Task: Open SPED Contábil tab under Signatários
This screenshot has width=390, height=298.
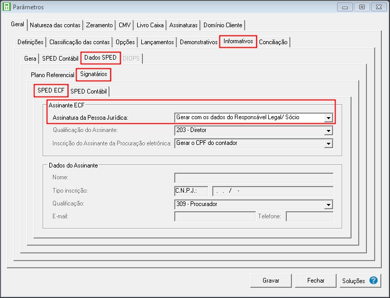Action: tap(88, 91)
